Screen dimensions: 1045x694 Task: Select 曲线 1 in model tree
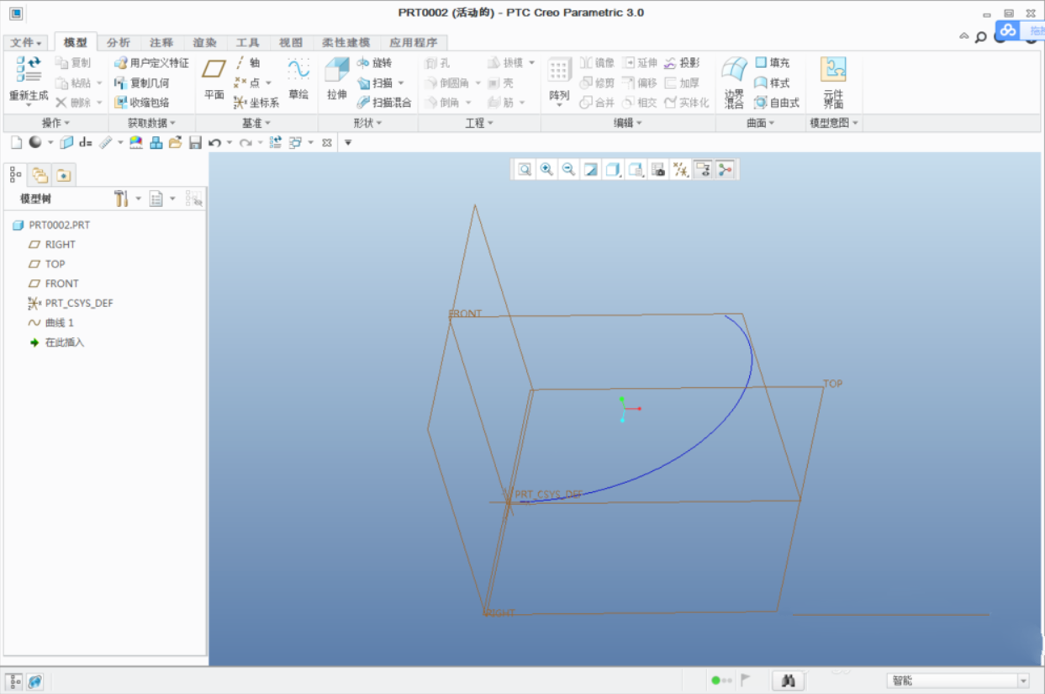tap(50, 323)
